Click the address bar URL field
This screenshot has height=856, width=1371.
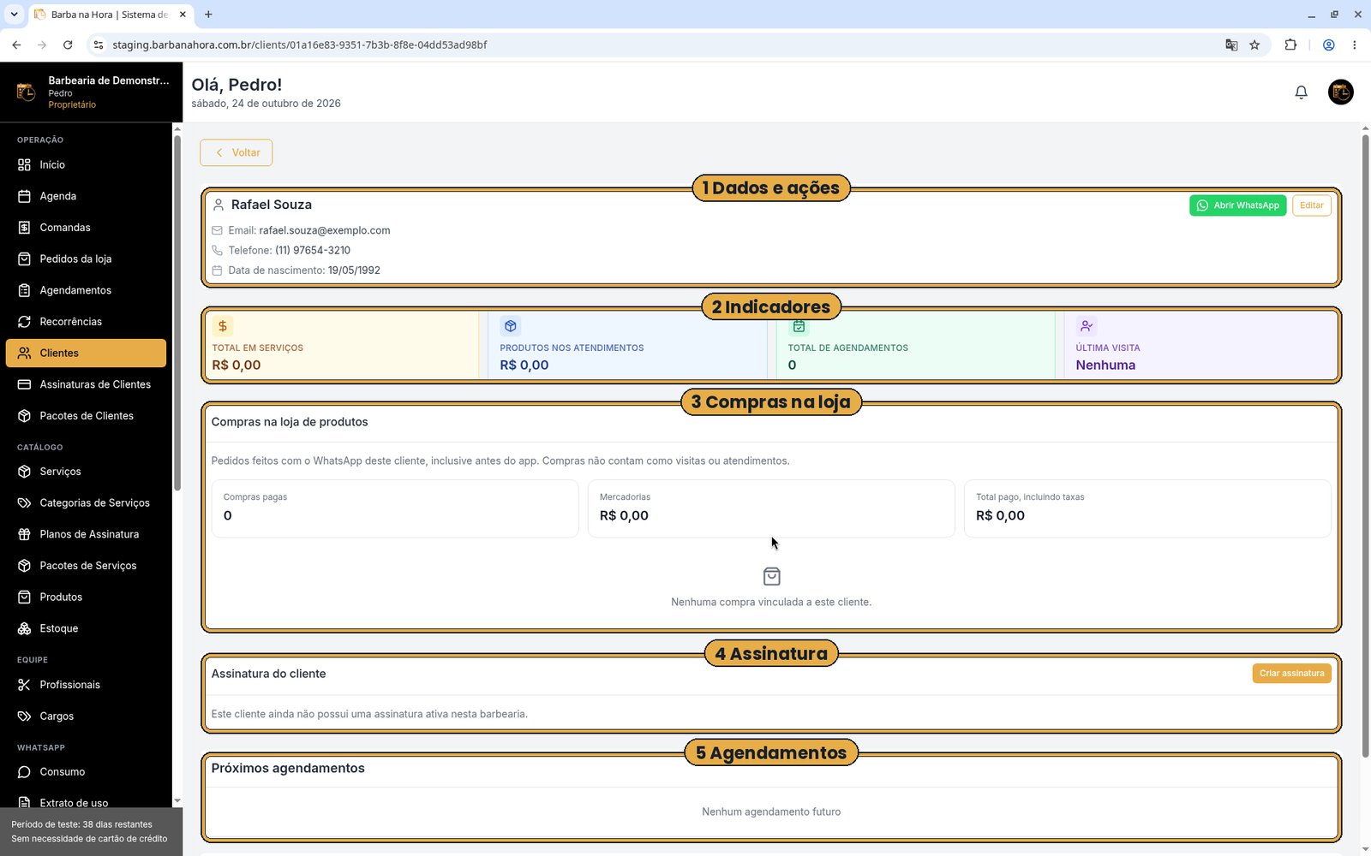pyautogui.click(x=656, y=45)
